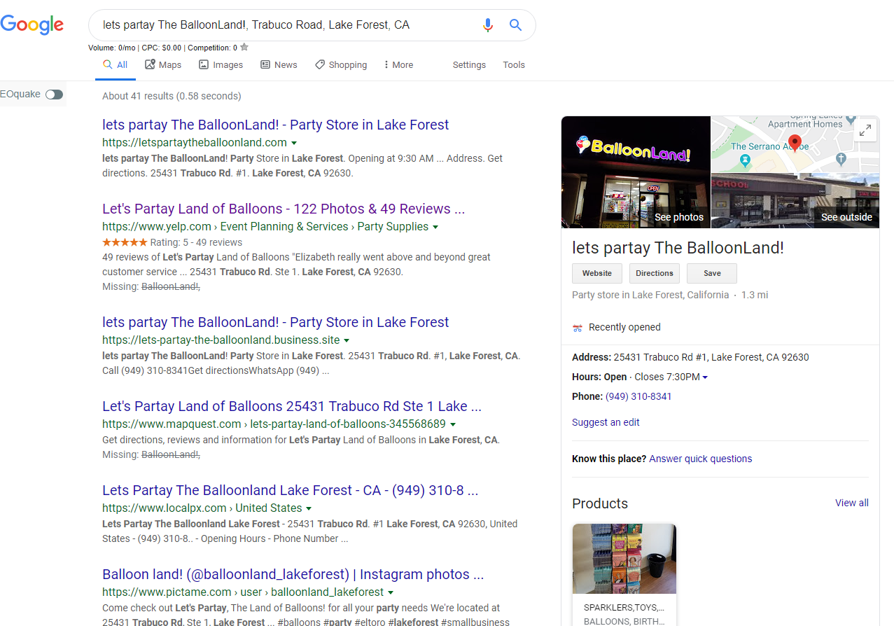Switch to the Shopping tab
The height and width of the screenshot is (626, 894).
pyautogui.click(x=341, y=65)
